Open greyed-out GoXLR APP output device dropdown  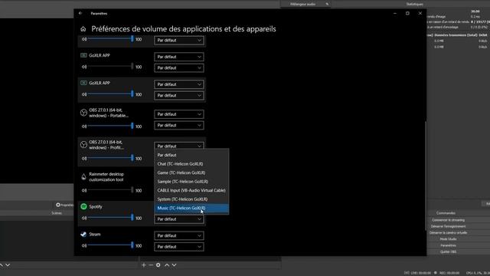click(179, 57)
